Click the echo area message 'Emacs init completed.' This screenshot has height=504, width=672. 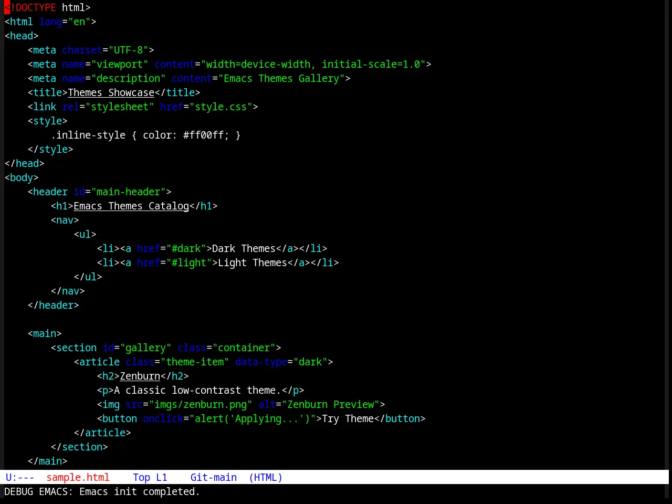point(140,491)
